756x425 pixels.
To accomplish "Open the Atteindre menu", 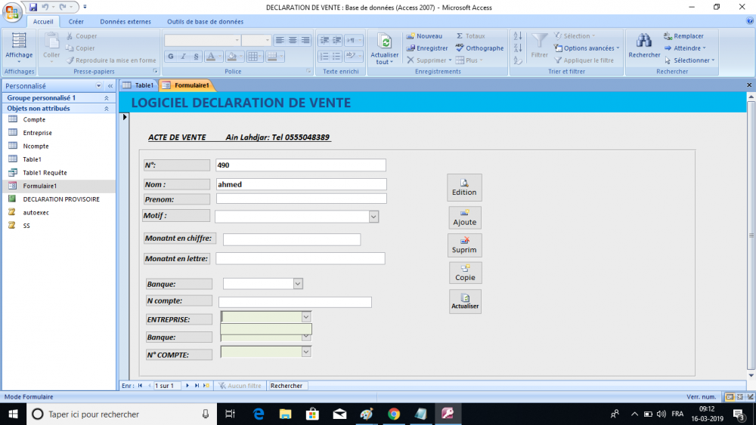I will click(x=685, y=48).
